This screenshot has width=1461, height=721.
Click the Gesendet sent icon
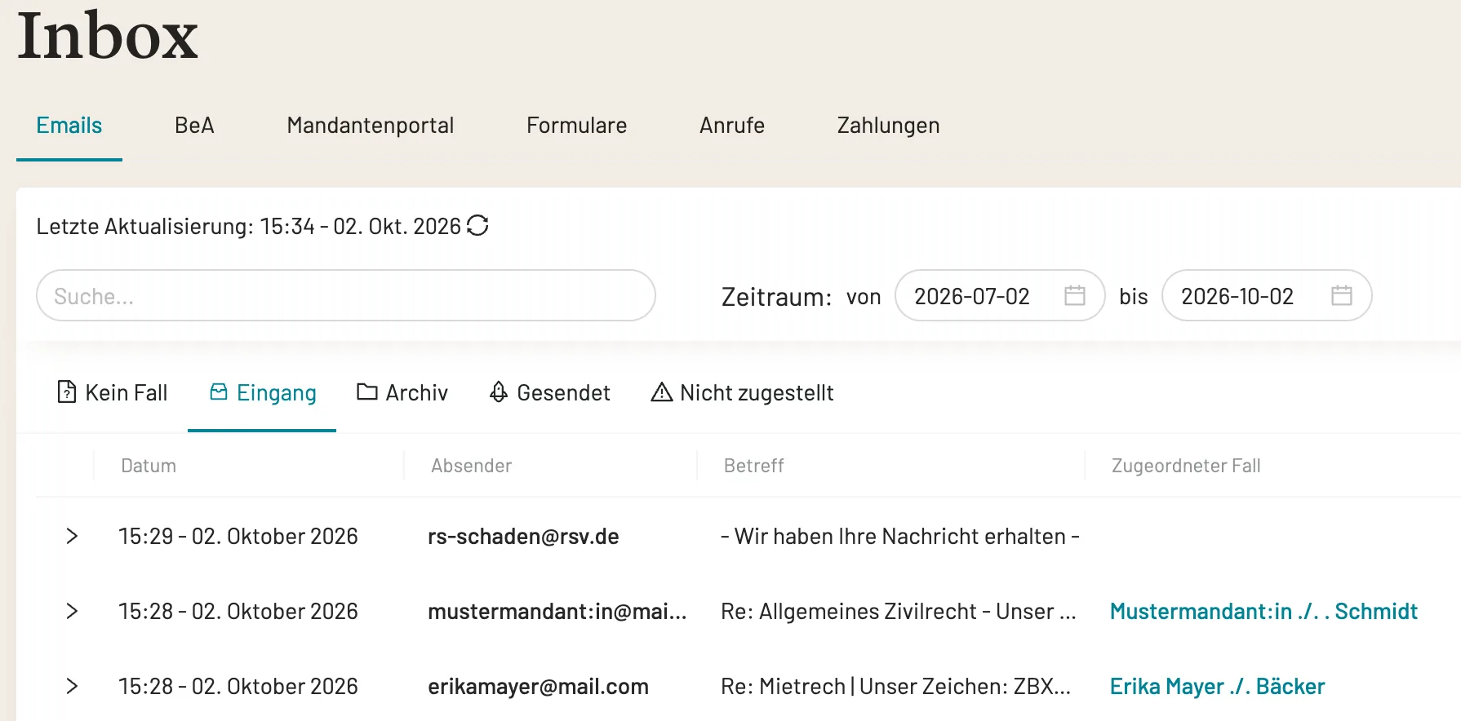(499, 392)
